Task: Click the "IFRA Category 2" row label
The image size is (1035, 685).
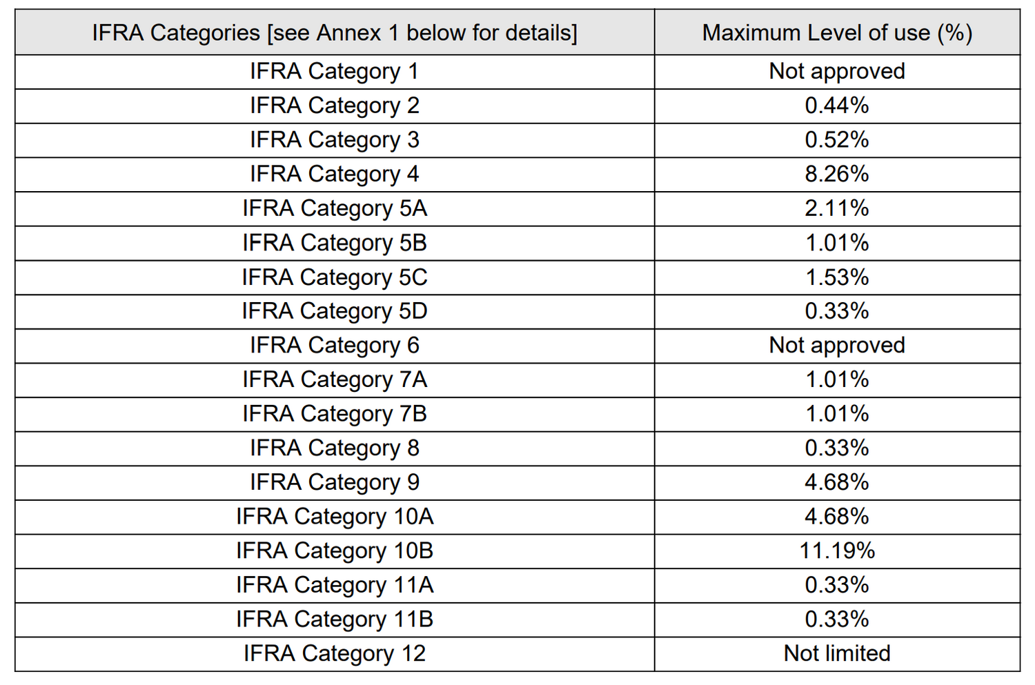Action: [x=335, y=106]
